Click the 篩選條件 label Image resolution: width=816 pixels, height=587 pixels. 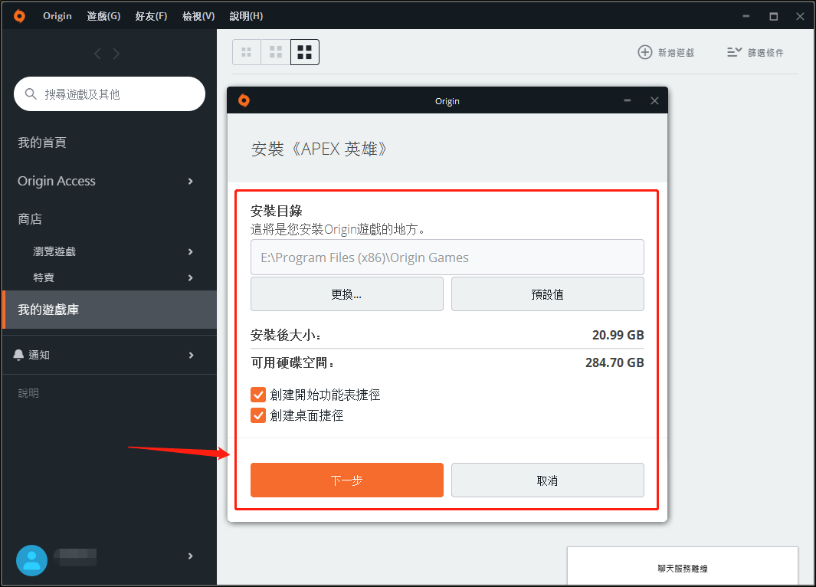pyautogui.click(x=765, y=53)
